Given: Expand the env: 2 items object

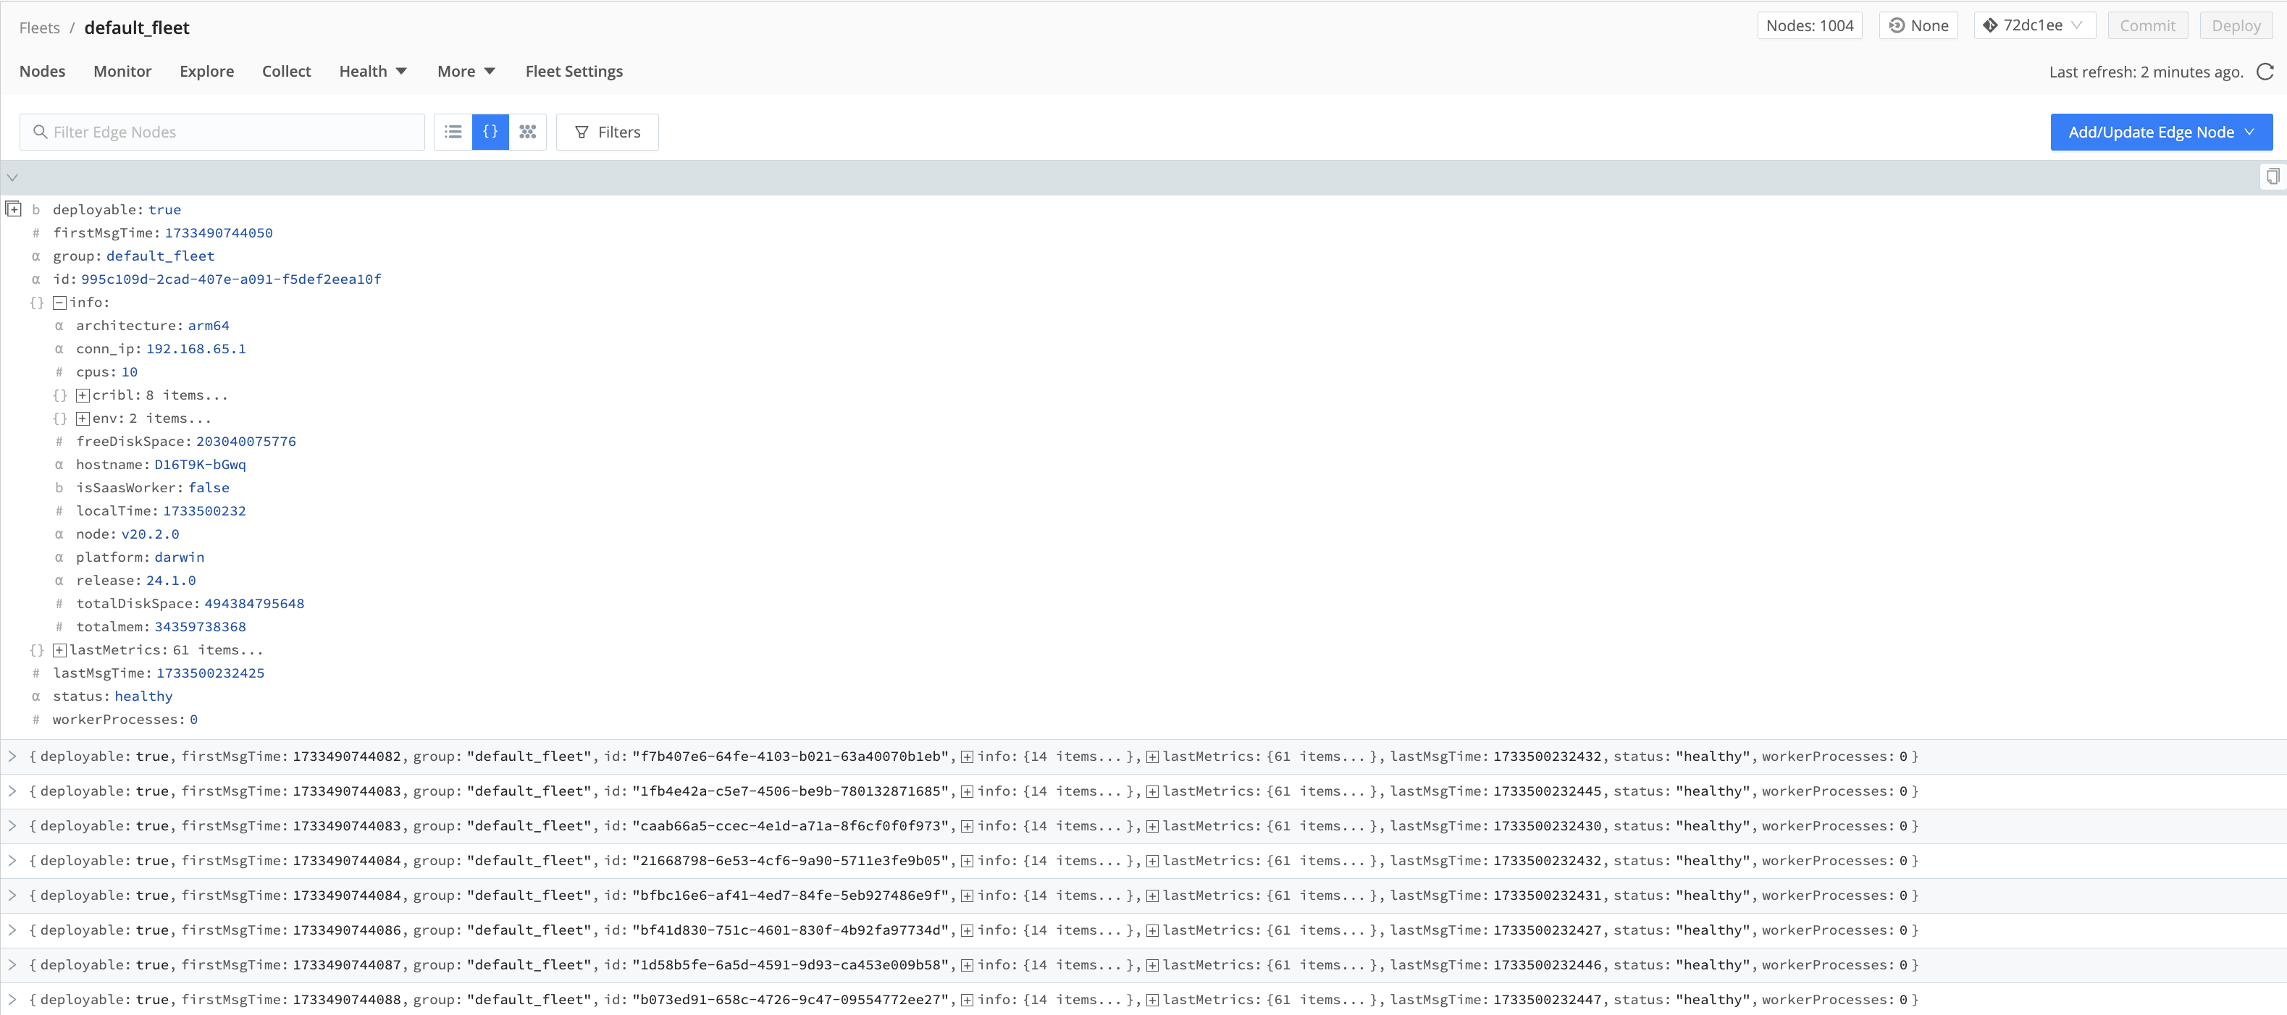Looking at the screenshot, I should coord(82,418).
